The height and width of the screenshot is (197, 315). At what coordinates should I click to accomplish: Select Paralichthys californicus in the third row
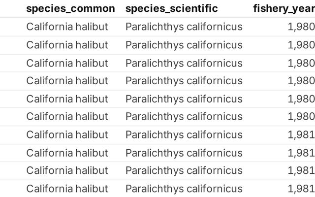click(x=184, y=63)
